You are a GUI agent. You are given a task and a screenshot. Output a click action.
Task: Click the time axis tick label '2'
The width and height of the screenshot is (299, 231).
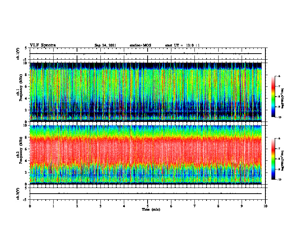77,206
